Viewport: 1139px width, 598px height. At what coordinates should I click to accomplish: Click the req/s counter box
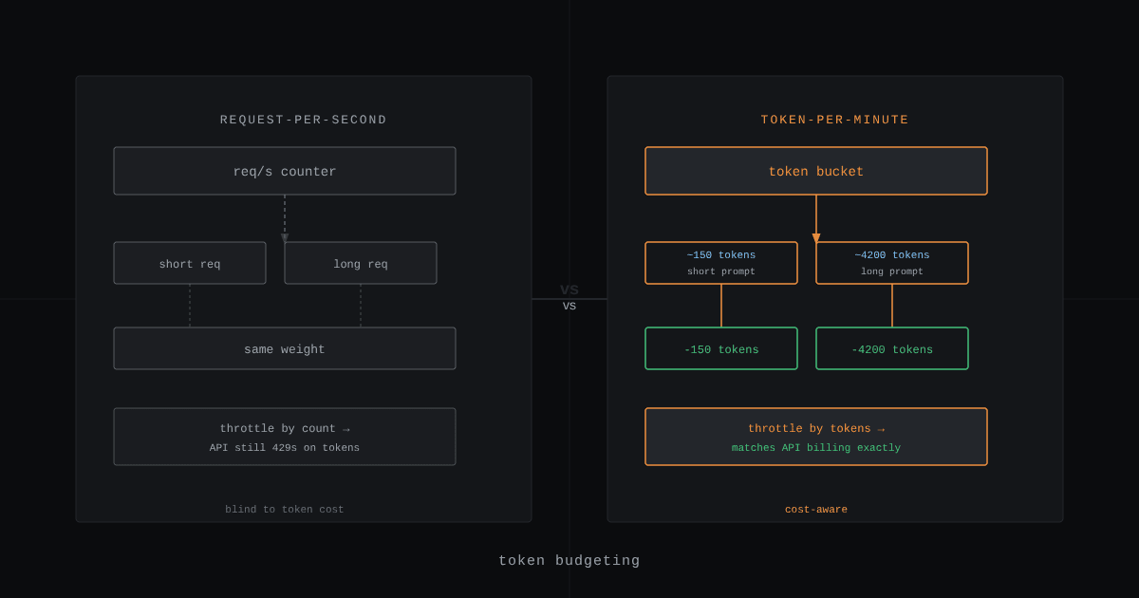[285, 171]
